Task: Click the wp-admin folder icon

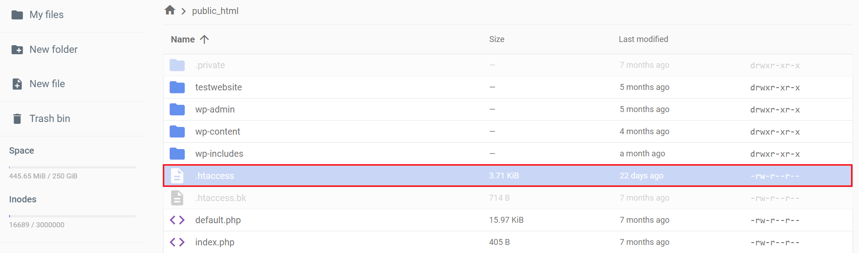Action: [177, 109]
